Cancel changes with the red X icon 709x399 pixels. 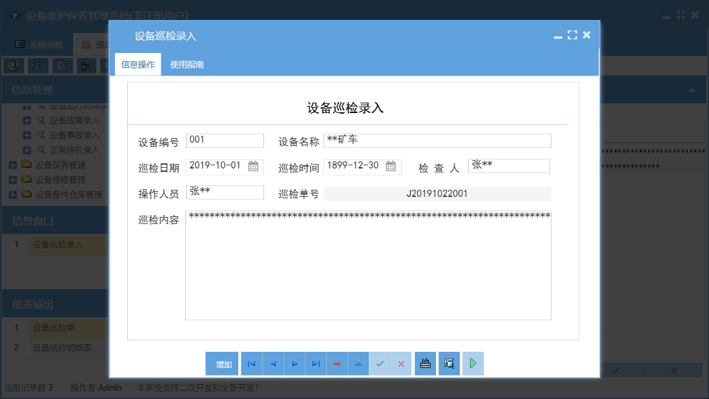(401, 363)
